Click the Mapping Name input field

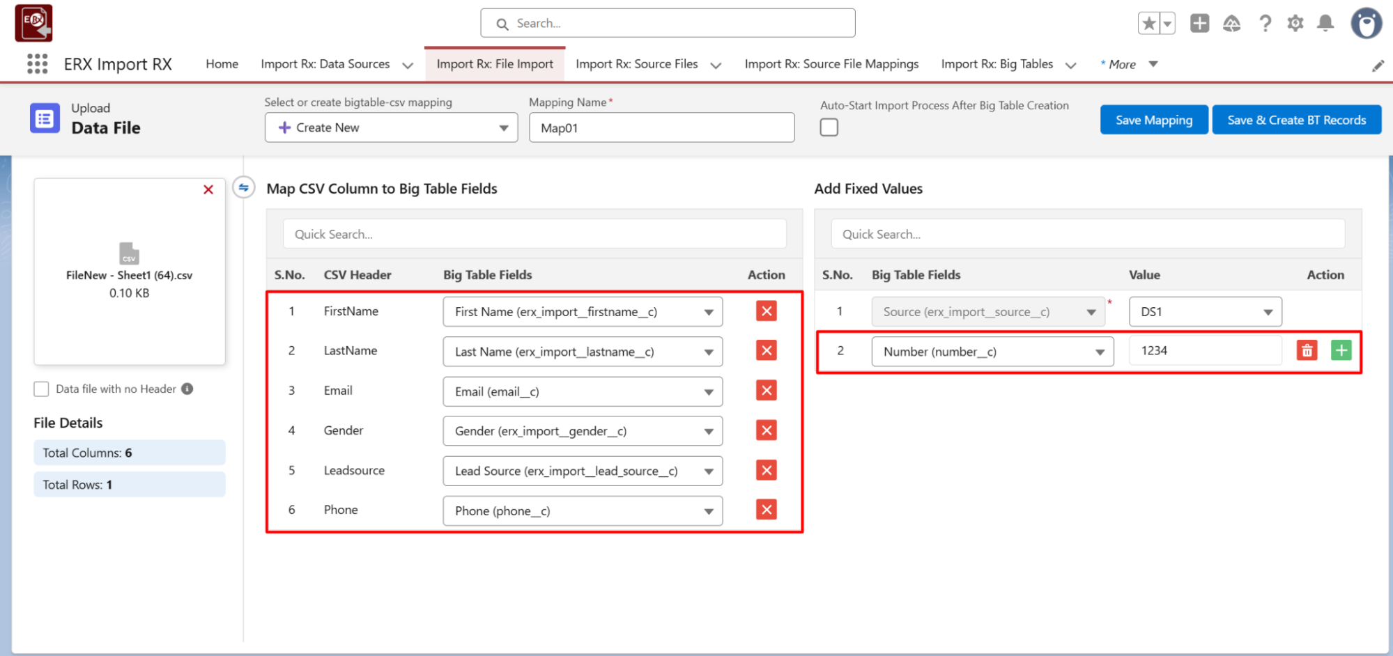tap(661, 128)
